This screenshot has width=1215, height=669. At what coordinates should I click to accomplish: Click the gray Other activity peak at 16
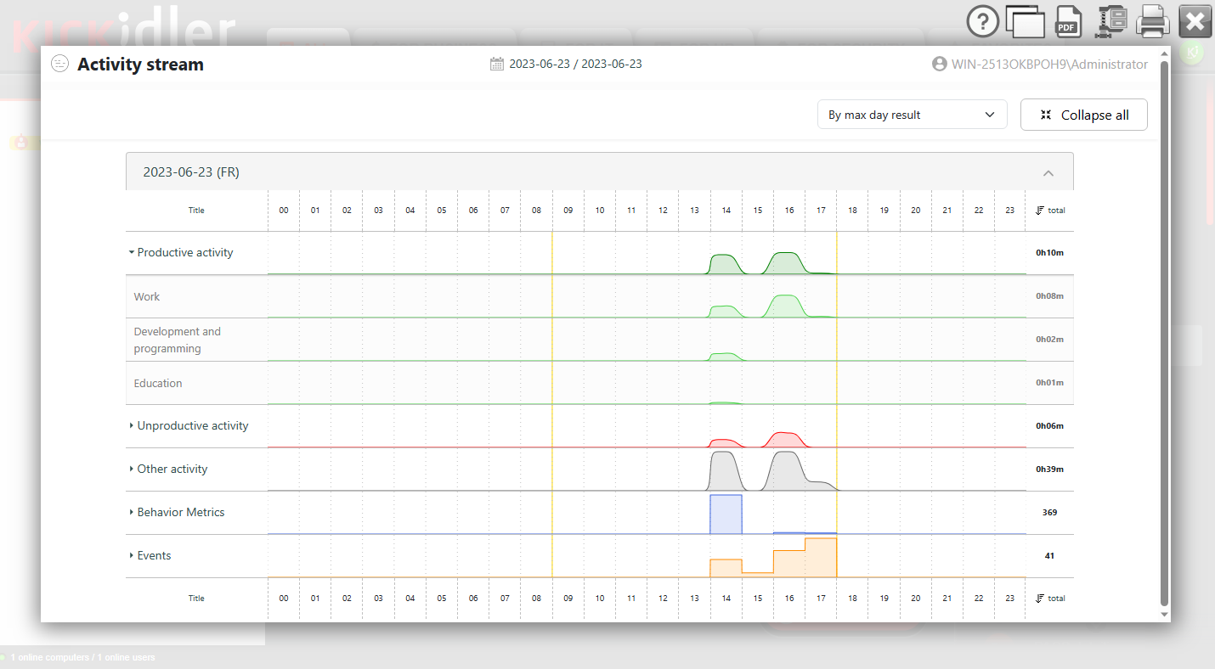point(787,470)
